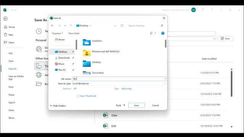
Task: Select Save As in backstage menu
Action: click(13, 68)
